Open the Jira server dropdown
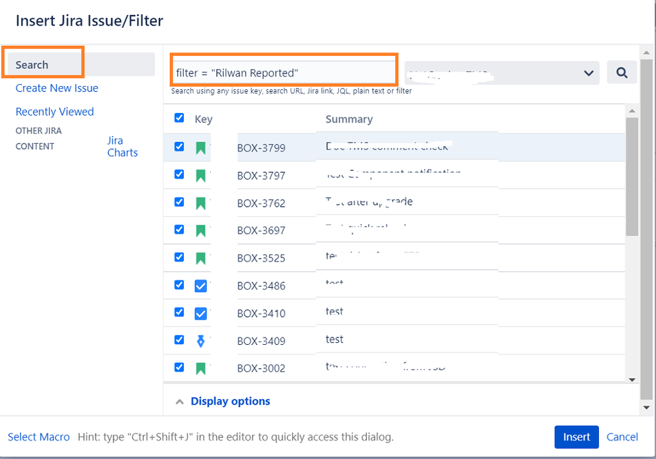This screenshot has width=656, height=459. click(502, 73)
